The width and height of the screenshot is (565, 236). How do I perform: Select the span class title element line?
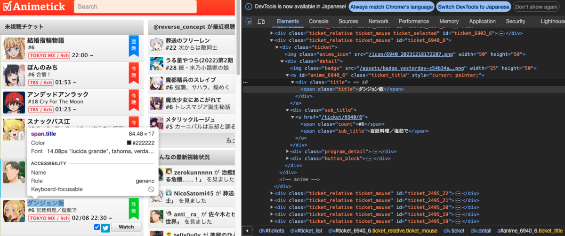(352, 89)
